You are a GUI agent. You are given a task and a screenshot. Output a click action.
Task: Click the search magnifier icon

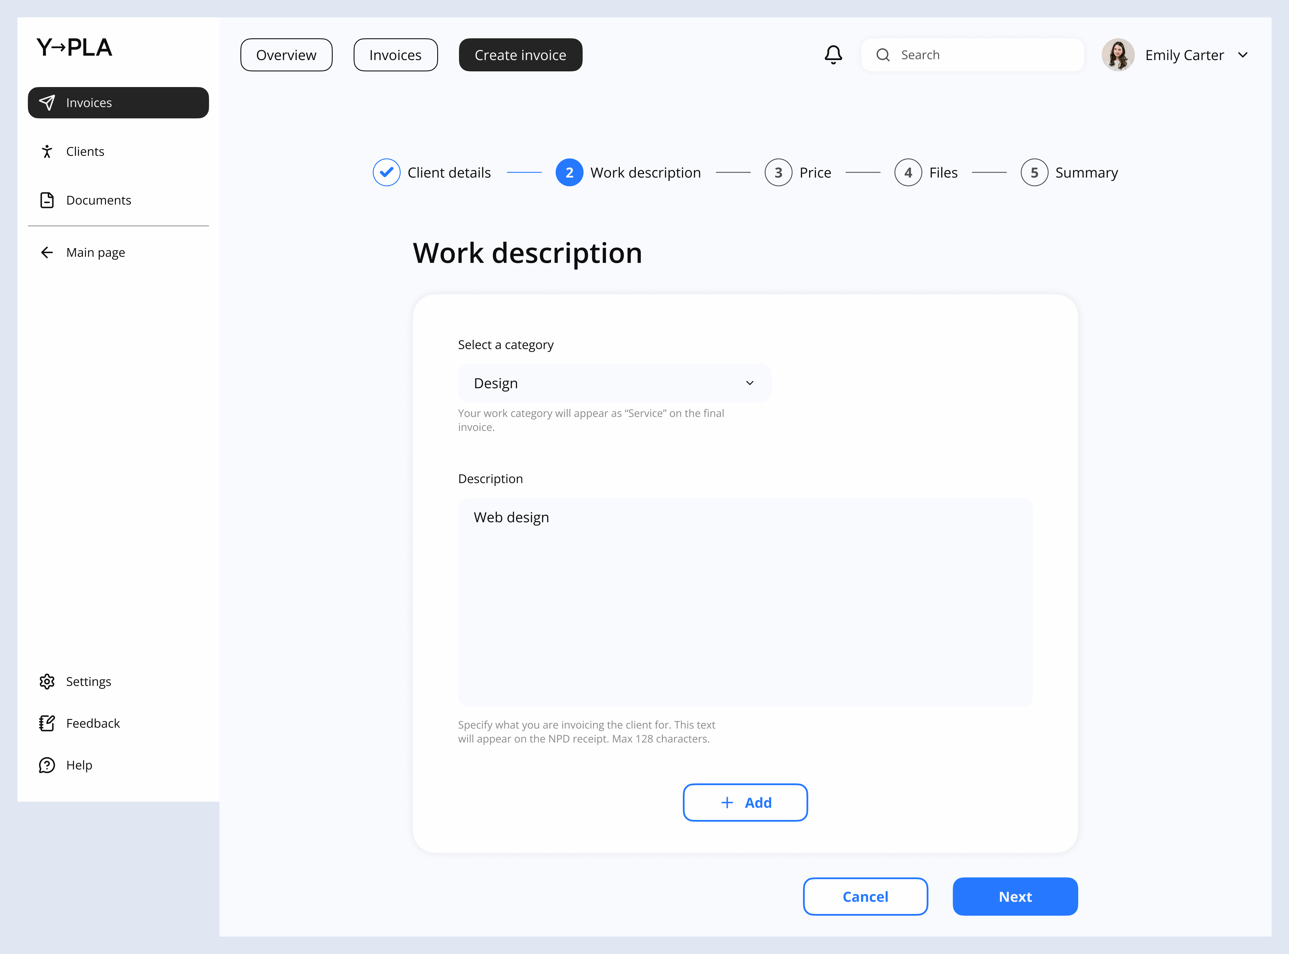[x=883, y=54]
